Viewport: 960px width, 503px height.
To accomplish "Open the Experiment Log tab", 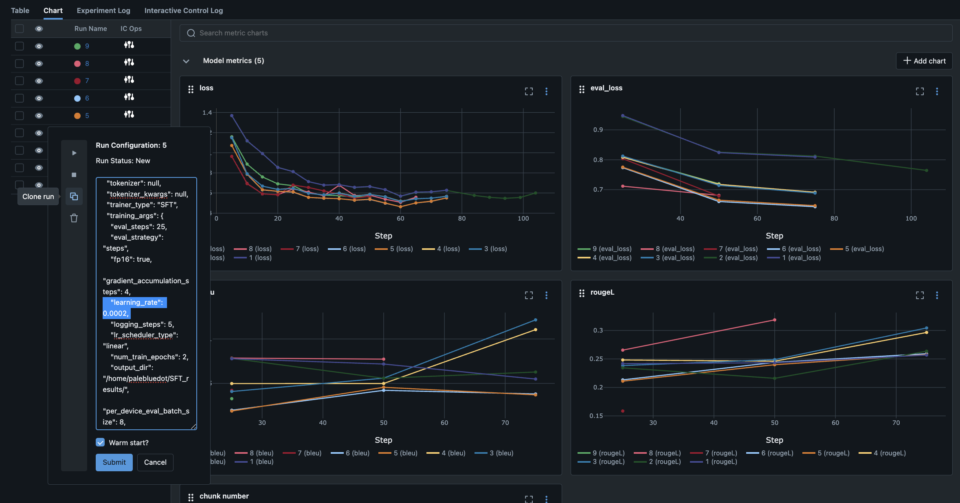I will coord(103,11).
